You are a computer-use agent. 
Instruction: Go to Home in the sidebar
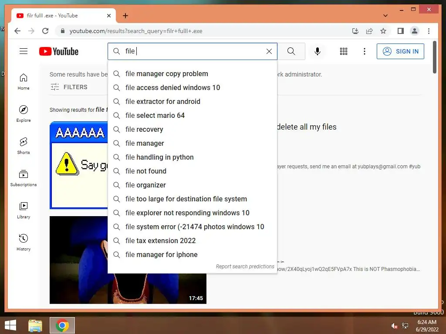24,82
